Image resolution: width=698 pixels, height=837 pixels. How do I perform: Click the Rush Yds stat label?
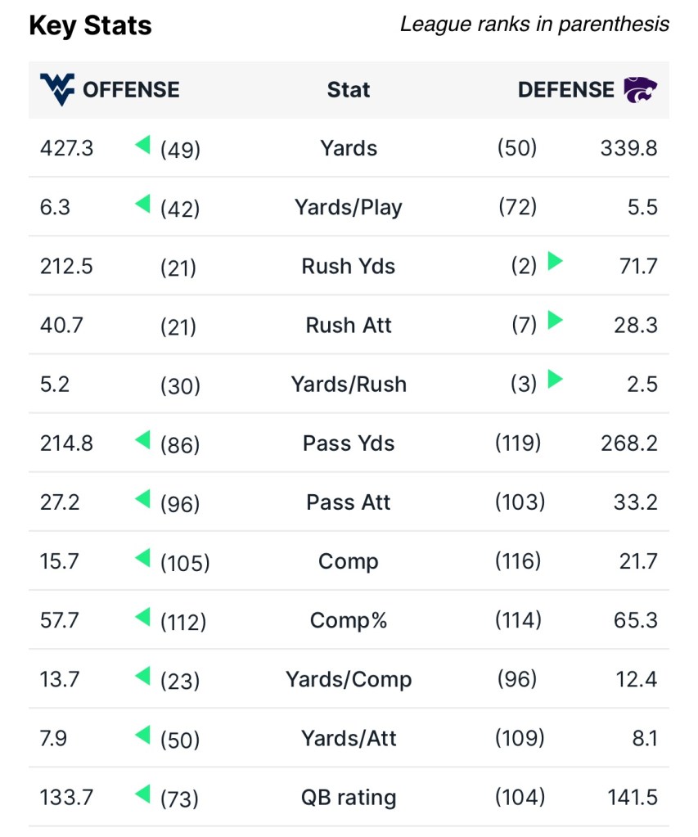click(x=349, y=267)
